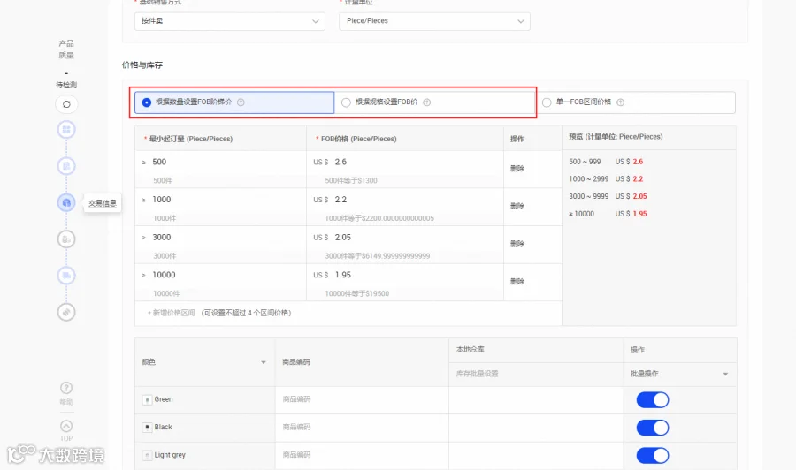Viewport: 796px width, 470px height.
Task: Open the second document step icon
Action: [66, 166]
